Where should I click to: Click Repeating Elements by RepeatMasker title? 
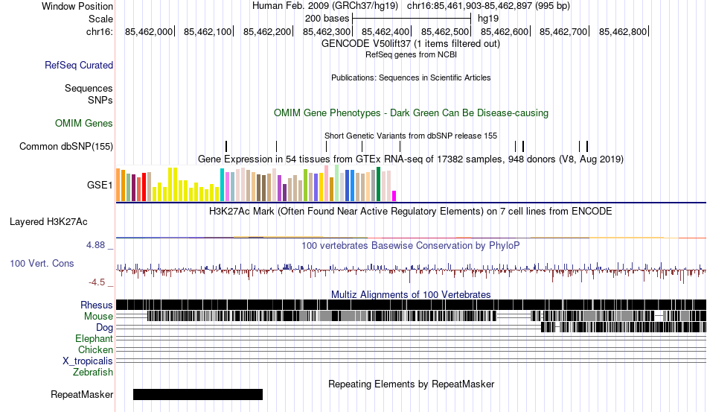tap(411, 384)
